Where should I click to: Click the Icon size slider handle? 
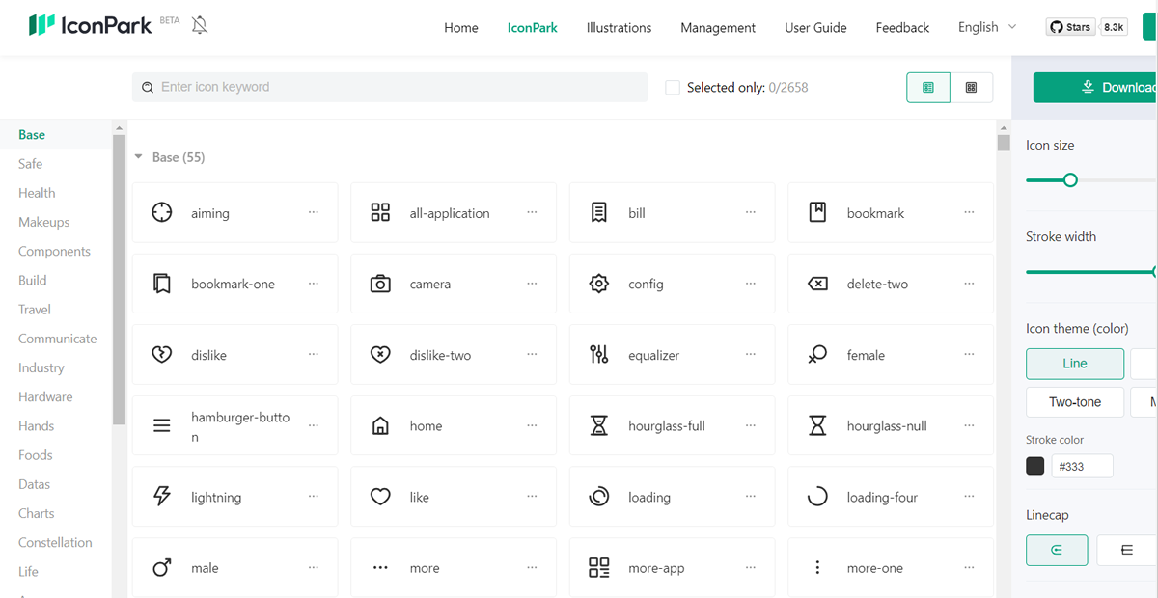point(1070,180)
